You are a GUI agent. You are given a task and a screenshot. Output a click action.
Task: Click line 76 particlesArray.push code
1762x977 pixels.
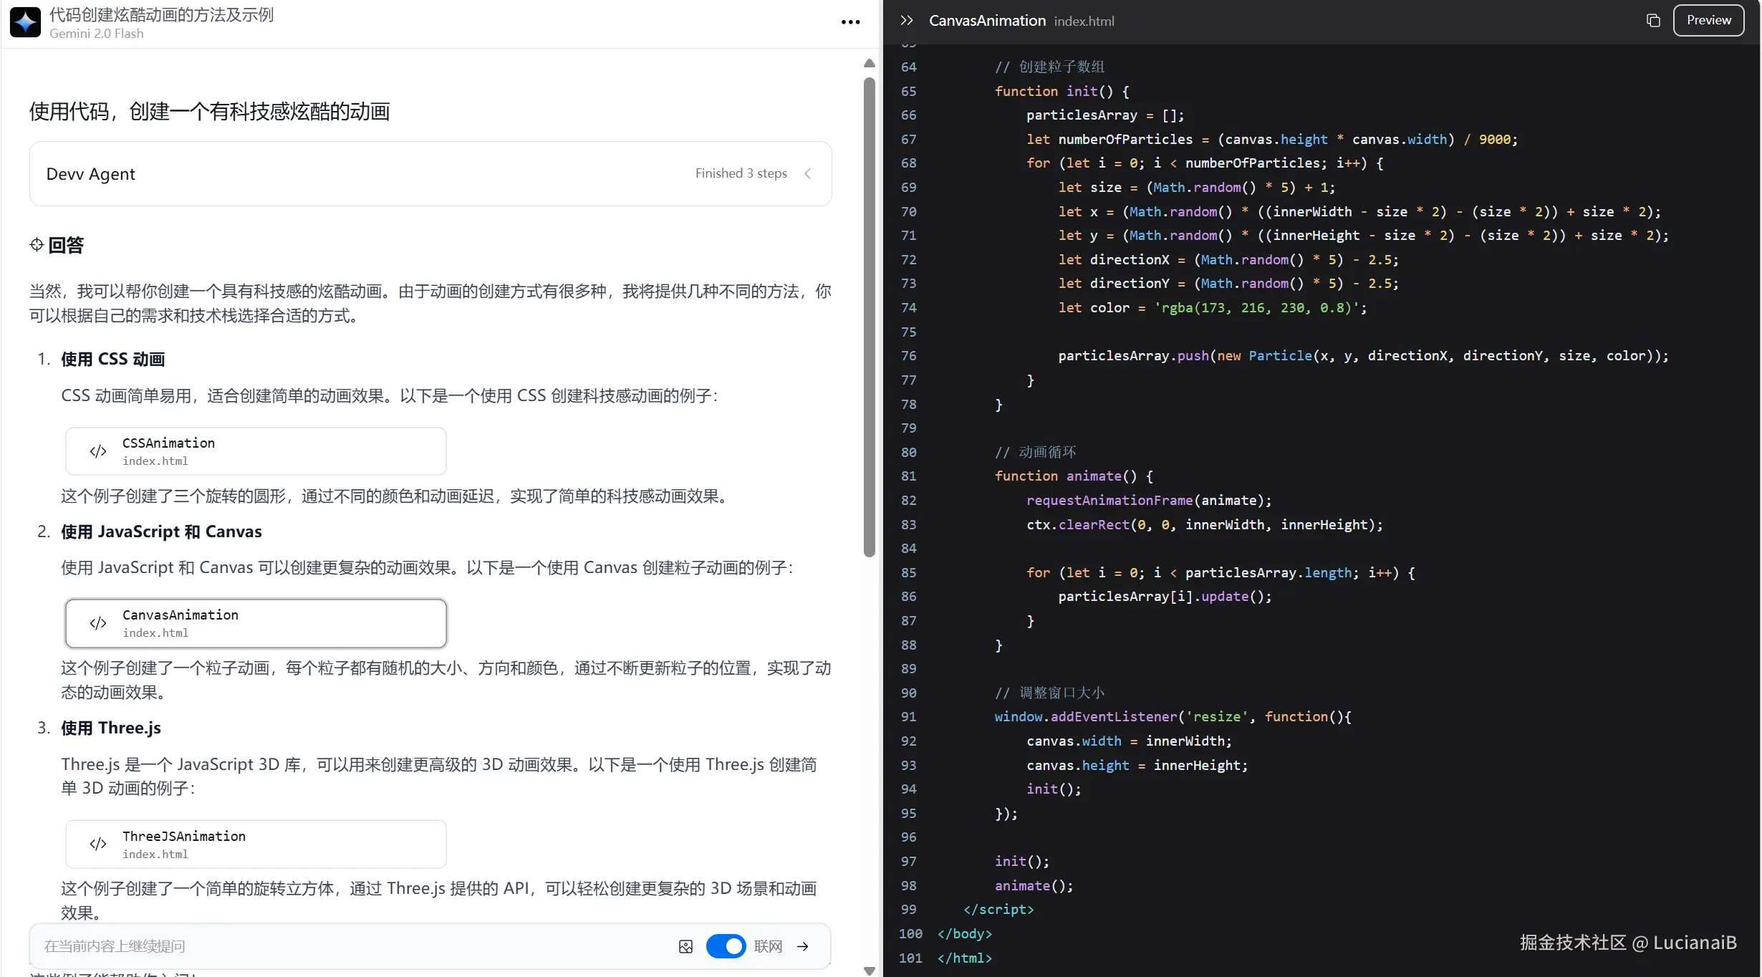coord(1364,355)
